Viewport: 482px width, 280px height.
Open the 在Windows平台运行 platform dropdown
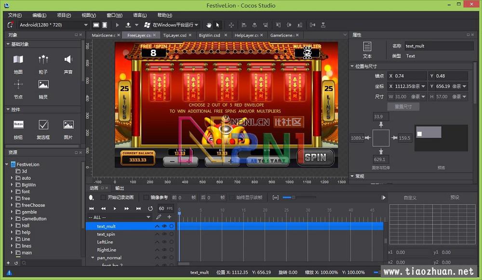(x=172, y=25)
